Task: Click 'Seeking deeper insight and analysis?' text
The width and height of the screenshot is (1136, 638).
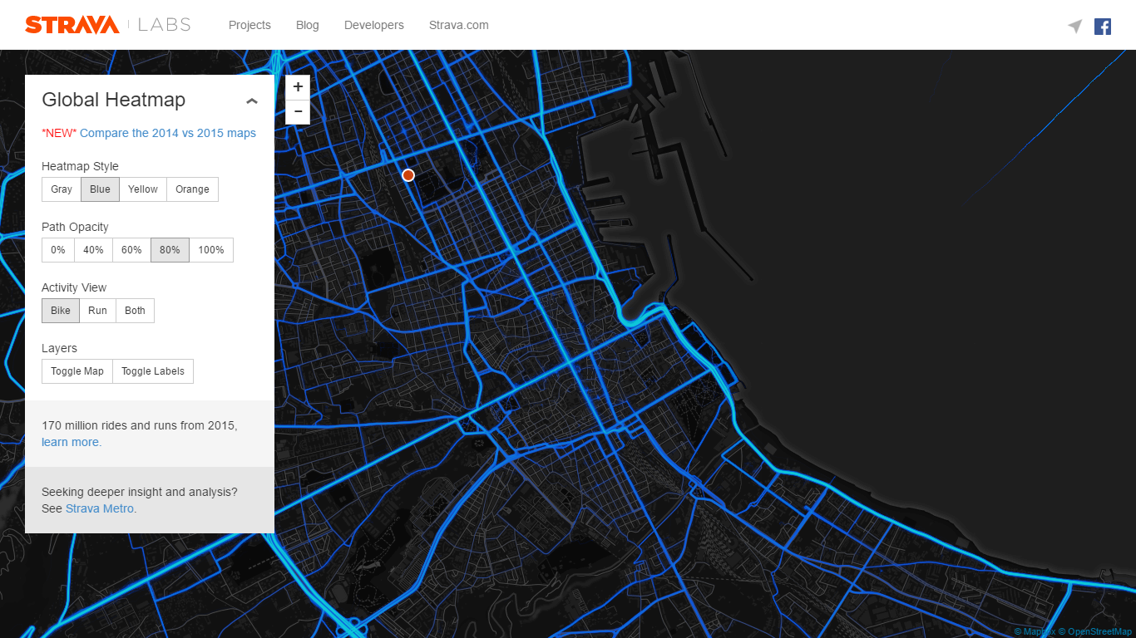Action: (140, 492)
